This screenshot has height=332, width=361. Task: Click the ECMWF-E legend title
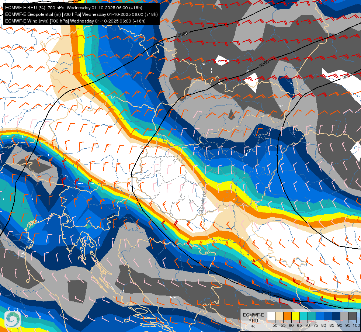pos(253,315)
